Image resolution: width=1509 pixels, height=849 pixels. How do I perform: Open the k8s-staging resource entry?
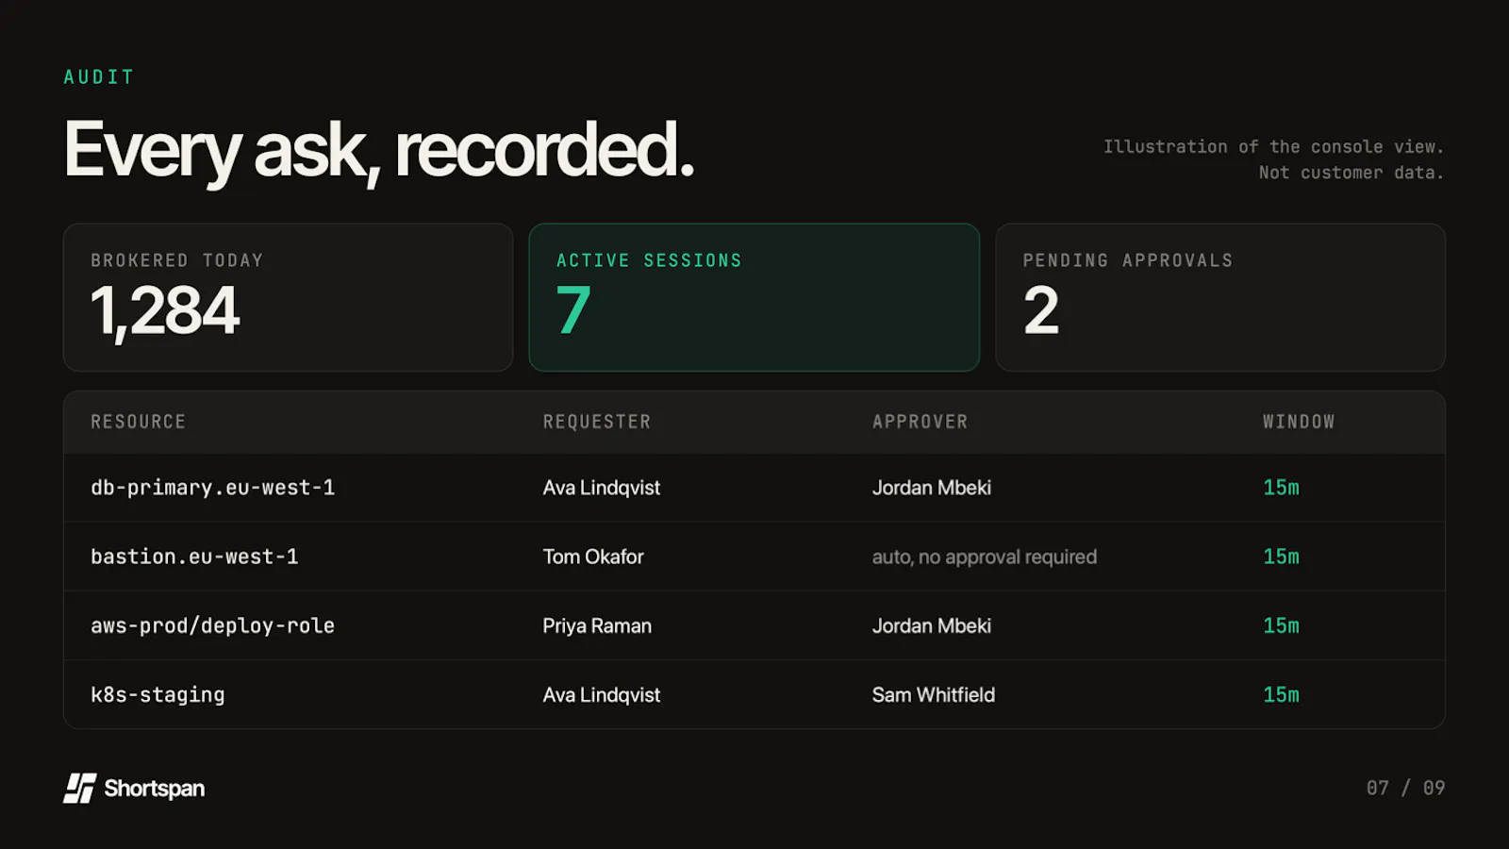[x=158, y=695]
